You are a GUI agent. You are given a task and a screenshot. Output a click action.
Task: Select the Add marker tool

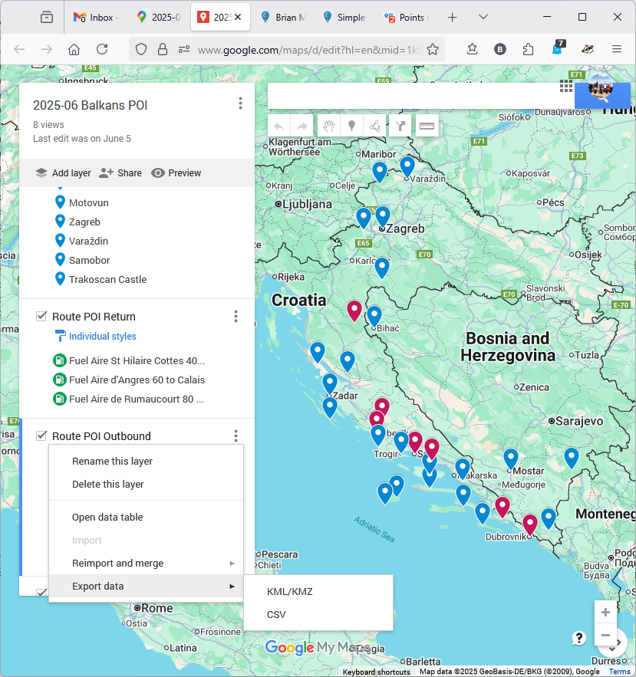[x=351, y=126]
